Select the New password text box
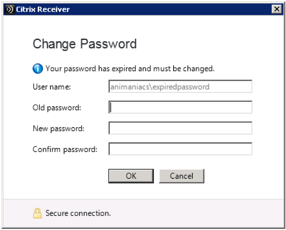This screenshot has width=286, height=230. 180,128
